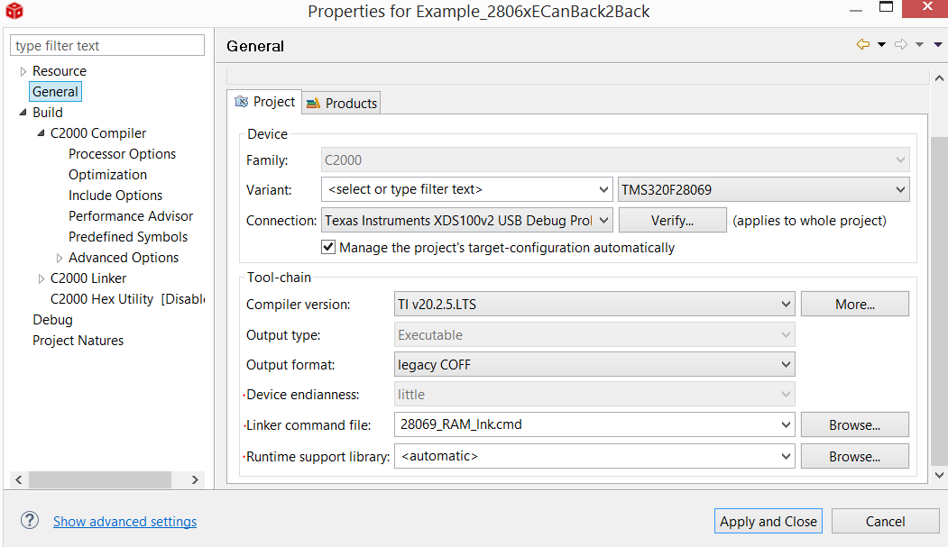Viewport: 948px width, 547px height.
Task: Expand the Resource tree node
Action: click(23, 71)
